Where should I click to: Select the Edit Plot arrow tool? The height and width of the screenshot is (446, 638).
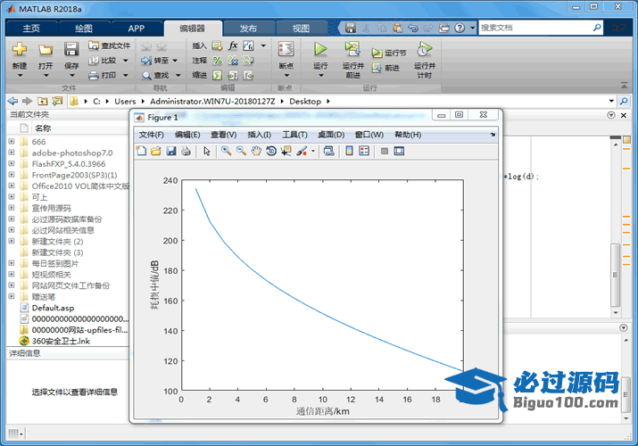pos(207,152)
